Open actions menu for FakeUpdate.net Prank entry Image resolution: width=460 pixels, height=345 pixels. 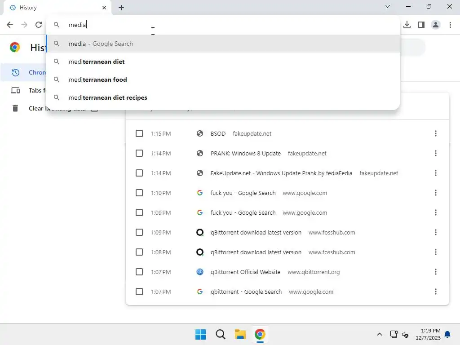pos(436,173)
